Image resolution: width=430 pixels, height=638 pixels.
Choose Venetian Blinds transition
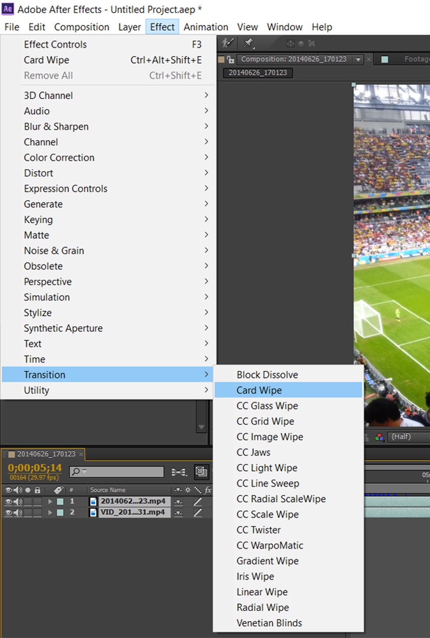[x=288, y=623]
